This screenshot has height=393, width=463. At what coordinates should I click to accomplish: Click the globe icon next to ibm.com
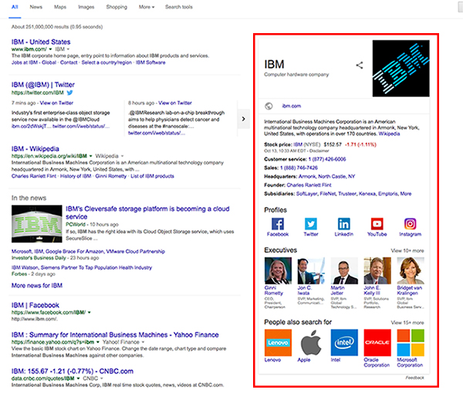[269, 106]
